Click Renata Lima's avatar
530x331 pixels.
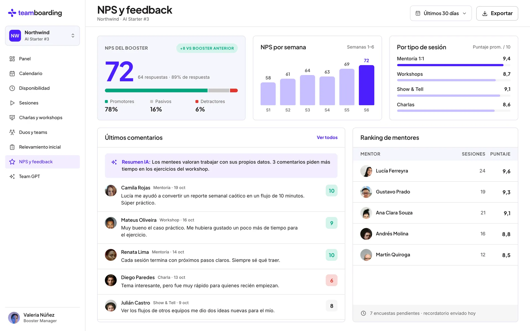(111, 255)
